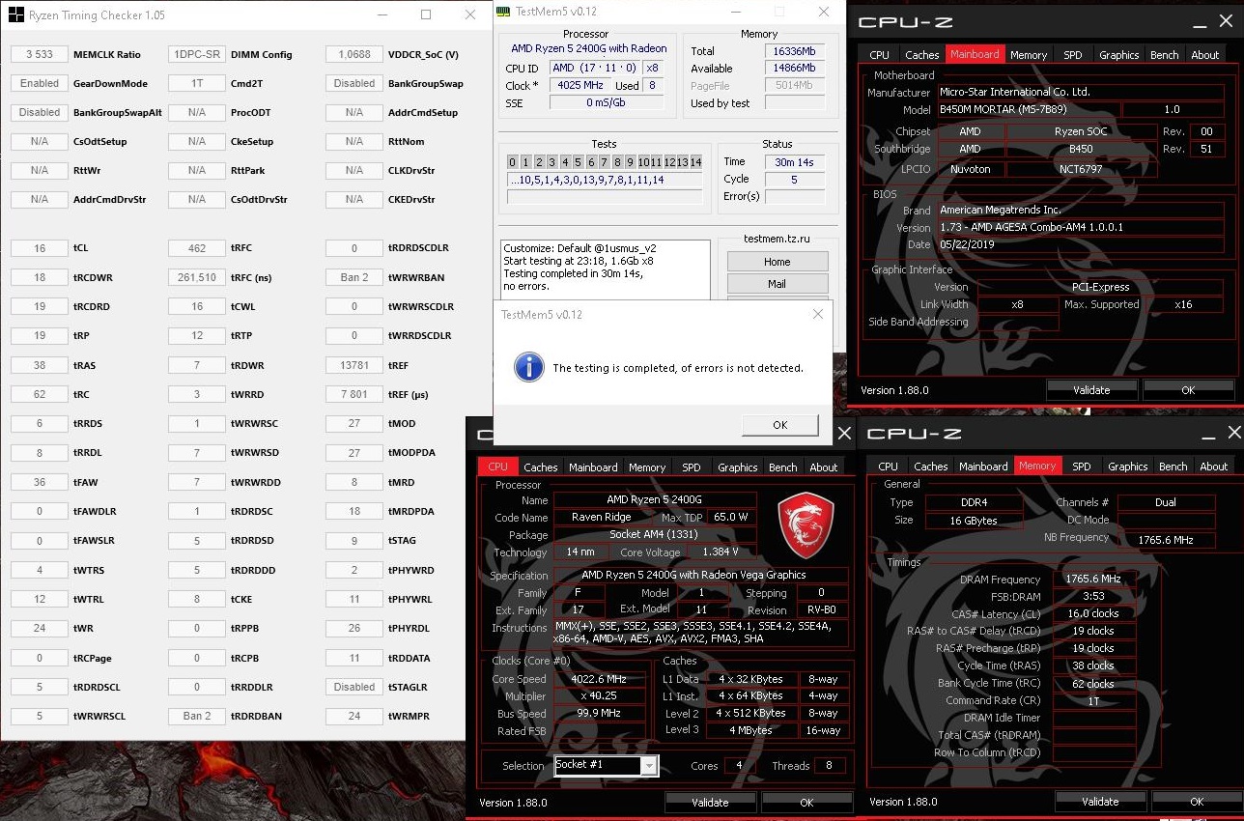1244x821 pixels.
Task: Click the MEMCLK Ratio value field "3 533"
Action: click(40, 54)
